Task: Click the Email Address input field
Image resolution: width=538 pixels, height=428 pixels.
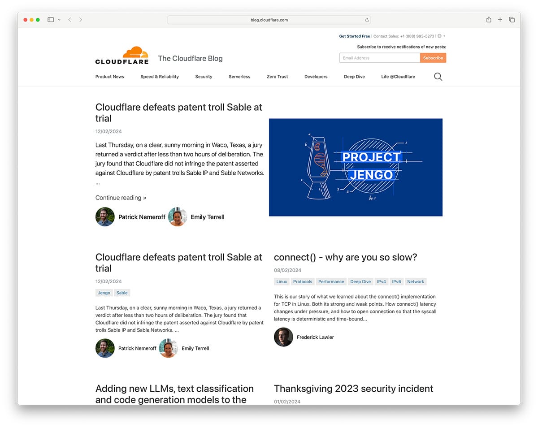Action: point(379,58)
